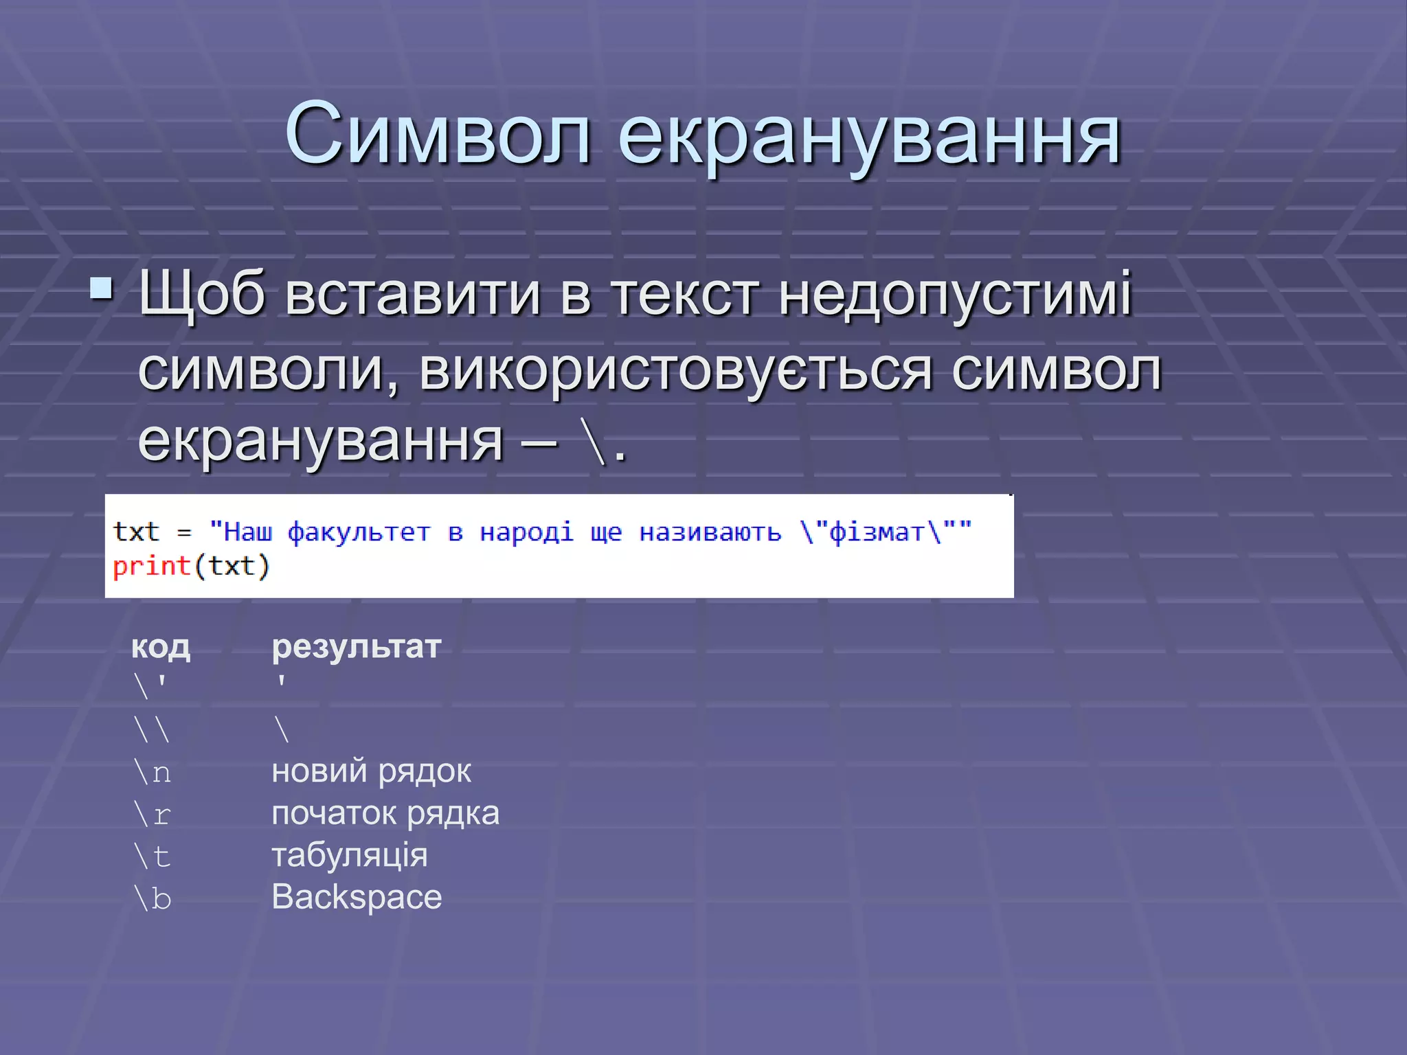Click the code cell '\b'
Screen dimensions: 1407x1055
point(153,898)
